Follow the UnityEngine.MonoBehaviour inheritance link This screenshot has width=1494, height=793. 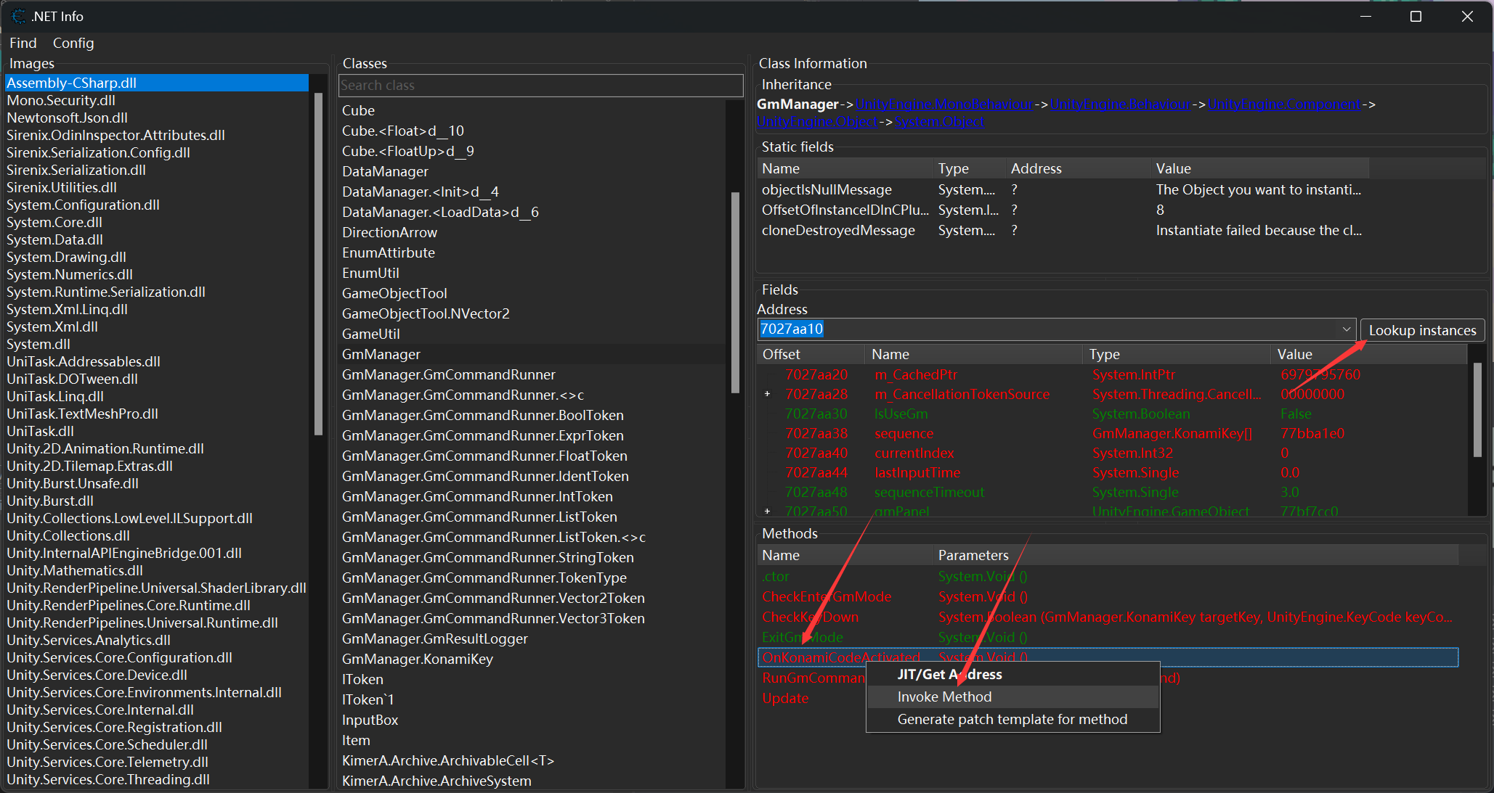(x=944, y=104)
